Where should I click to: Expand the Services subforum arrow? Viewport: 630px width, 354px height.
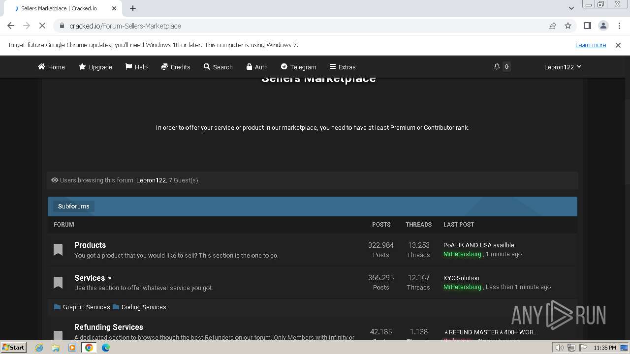(110, 279)
